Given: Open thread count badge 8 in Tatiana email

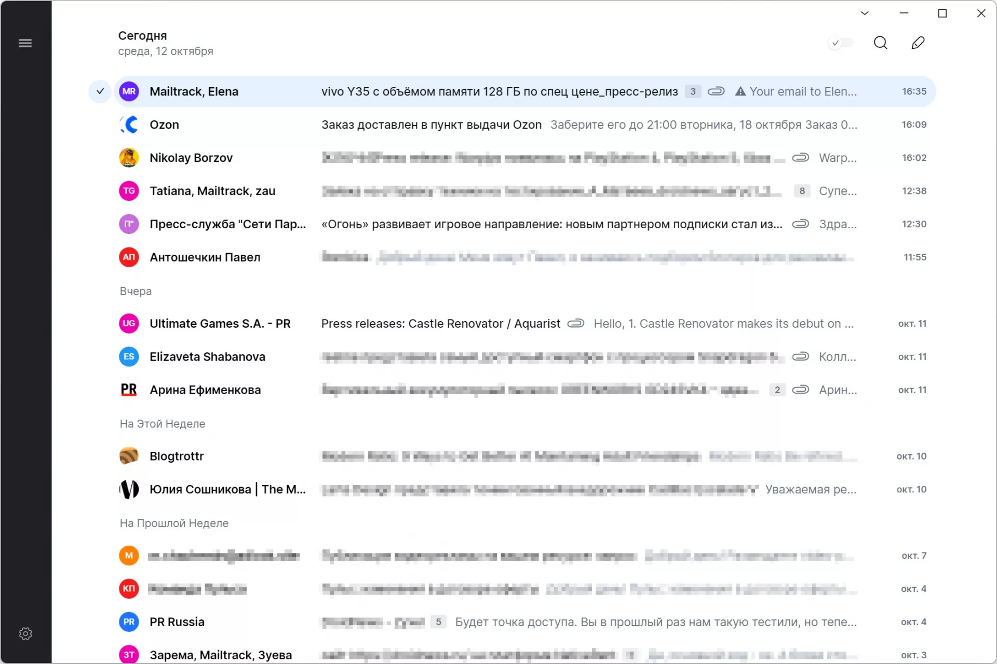Looking at the screenshot, I should pyautogui.click(x=802, y=191).
